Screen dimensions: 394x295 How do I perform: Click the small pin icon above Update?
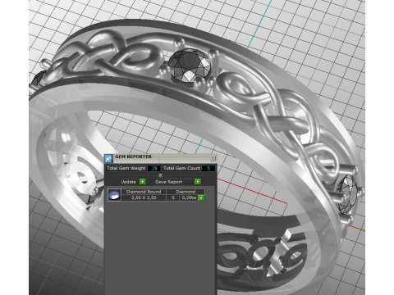[160, 175]
